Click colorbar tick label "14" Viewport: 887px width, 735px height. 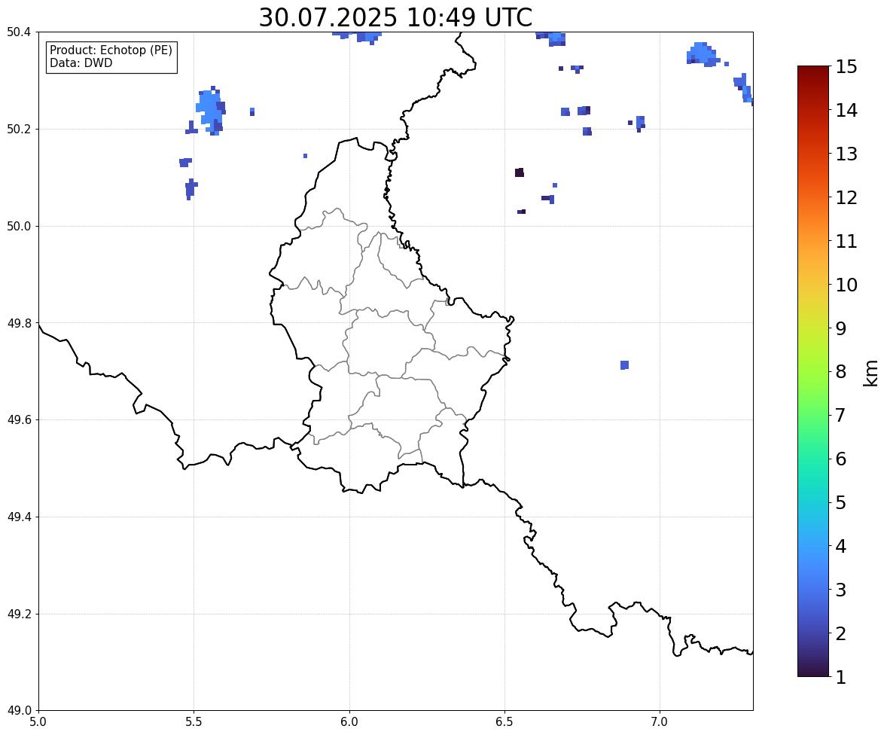point(846,111)
